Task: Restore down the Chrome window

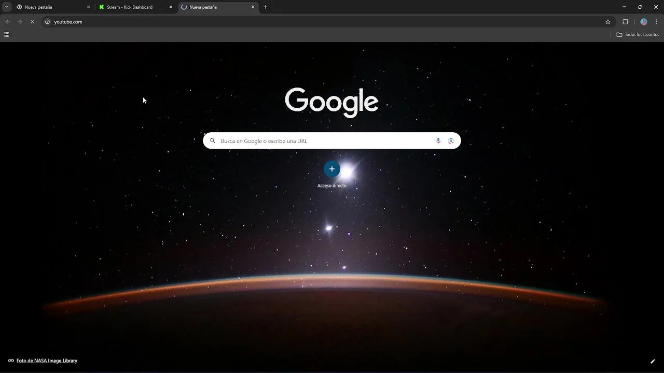Action: (x=640, y=7)
